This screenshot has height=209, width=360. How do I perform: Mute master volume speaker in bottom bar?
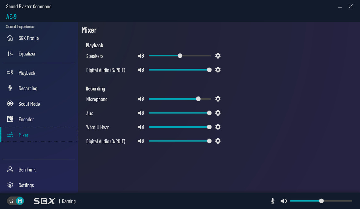coord(284,201)
